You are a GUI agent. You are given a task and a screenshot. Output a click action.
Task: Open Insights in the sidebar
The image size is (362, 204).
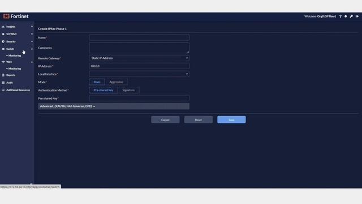(11, 27)
